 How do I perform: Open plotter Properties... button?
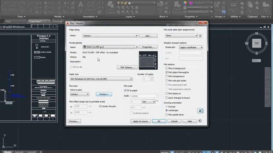148,47
